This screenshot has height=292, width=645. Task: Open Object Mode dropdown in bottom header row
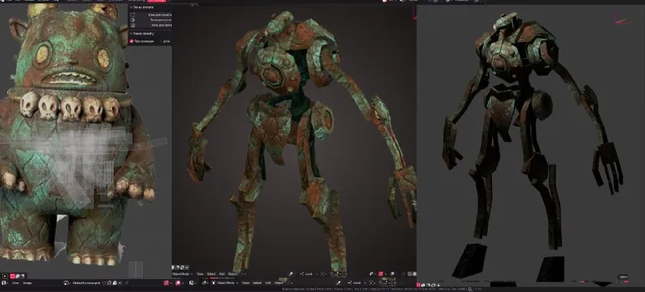(227, 283)
